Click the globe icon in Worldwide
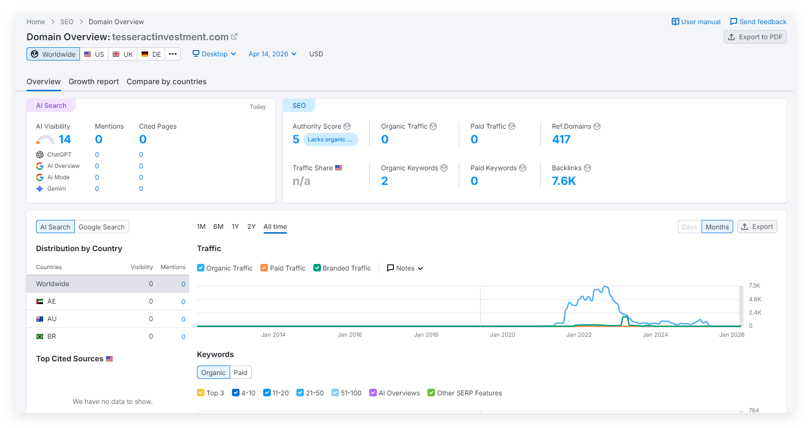This screenshot has height=428, width=809. point(35,54)
